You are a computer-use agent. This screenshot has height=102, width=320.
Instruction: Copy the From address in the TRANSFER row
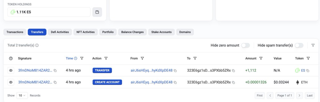pyautogui.click(x=175, y=71)
